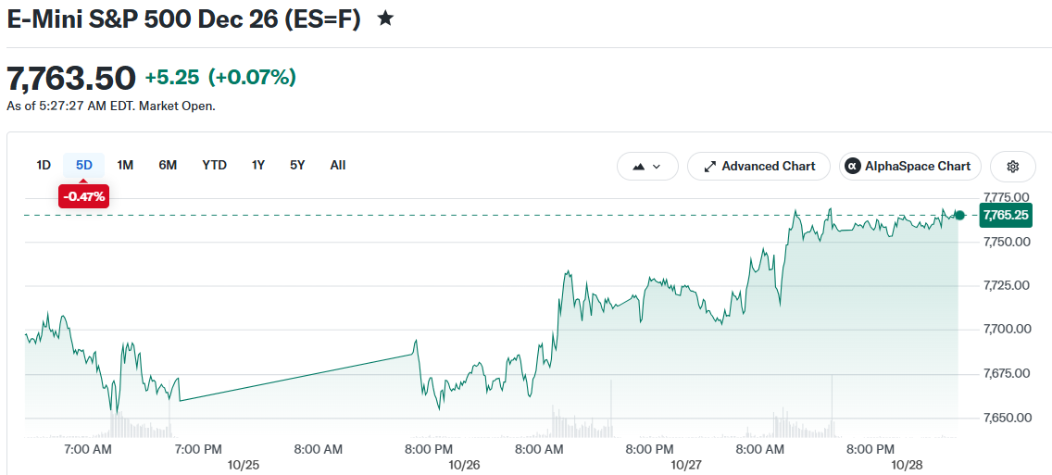Add ES=F to watchlist with star icon
This screenshot has height=475, width=1052.
click(x=385, y=19)
